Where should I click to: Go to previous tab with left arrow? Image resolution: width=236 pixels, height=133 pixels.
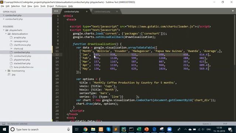click(55, 11)
